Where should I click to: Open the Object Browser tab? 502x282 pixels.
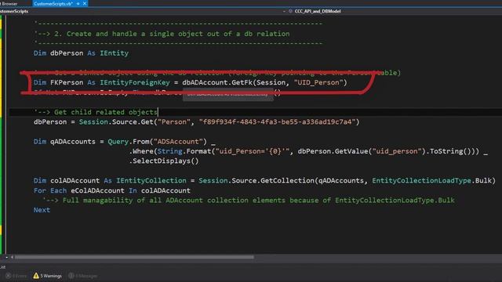(x=9, y=3)
